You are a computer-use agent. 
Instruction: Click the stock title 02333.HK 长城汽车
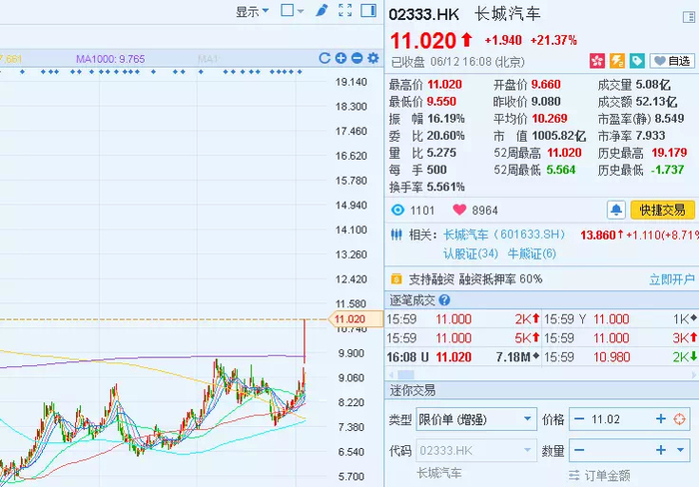click(464, 14)
